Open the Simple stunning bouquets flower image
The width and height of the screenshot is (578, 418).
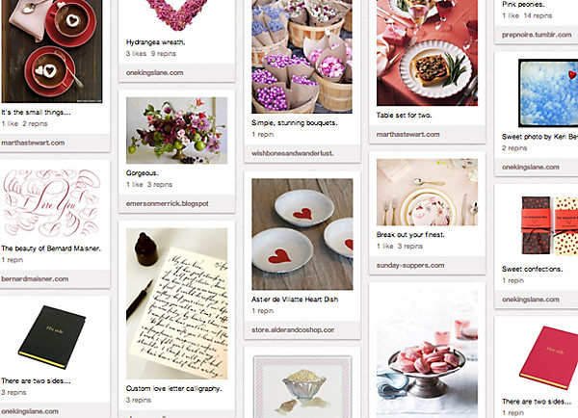302,57
